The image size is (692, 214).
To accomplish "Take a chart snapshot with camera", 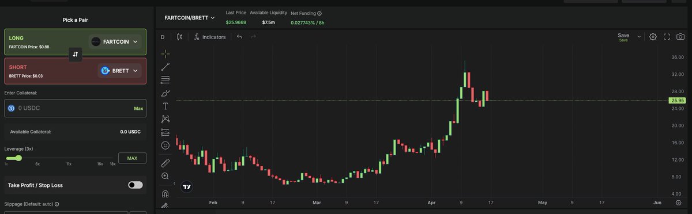I will coord(680,37).
